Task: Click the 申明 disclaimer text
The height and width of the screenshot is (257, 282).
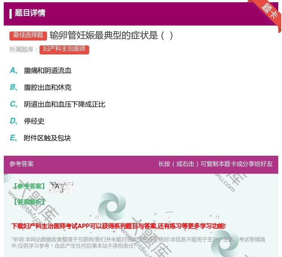Action: 138,243
